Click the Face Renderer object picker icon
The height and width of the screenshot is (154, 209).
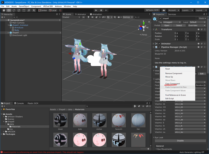click(x=205, y=85)
